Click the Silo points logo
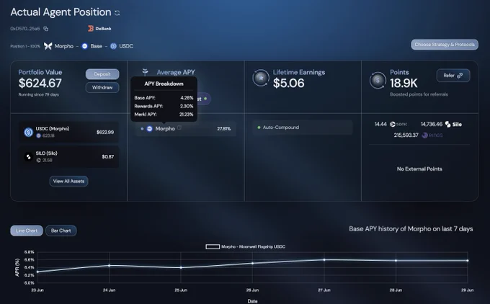 [453, 125]
